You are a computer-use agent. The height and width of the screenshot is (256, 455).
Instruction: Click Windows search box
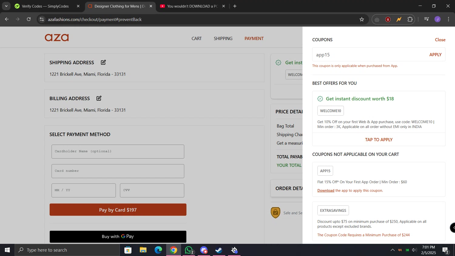coord(67,250)
